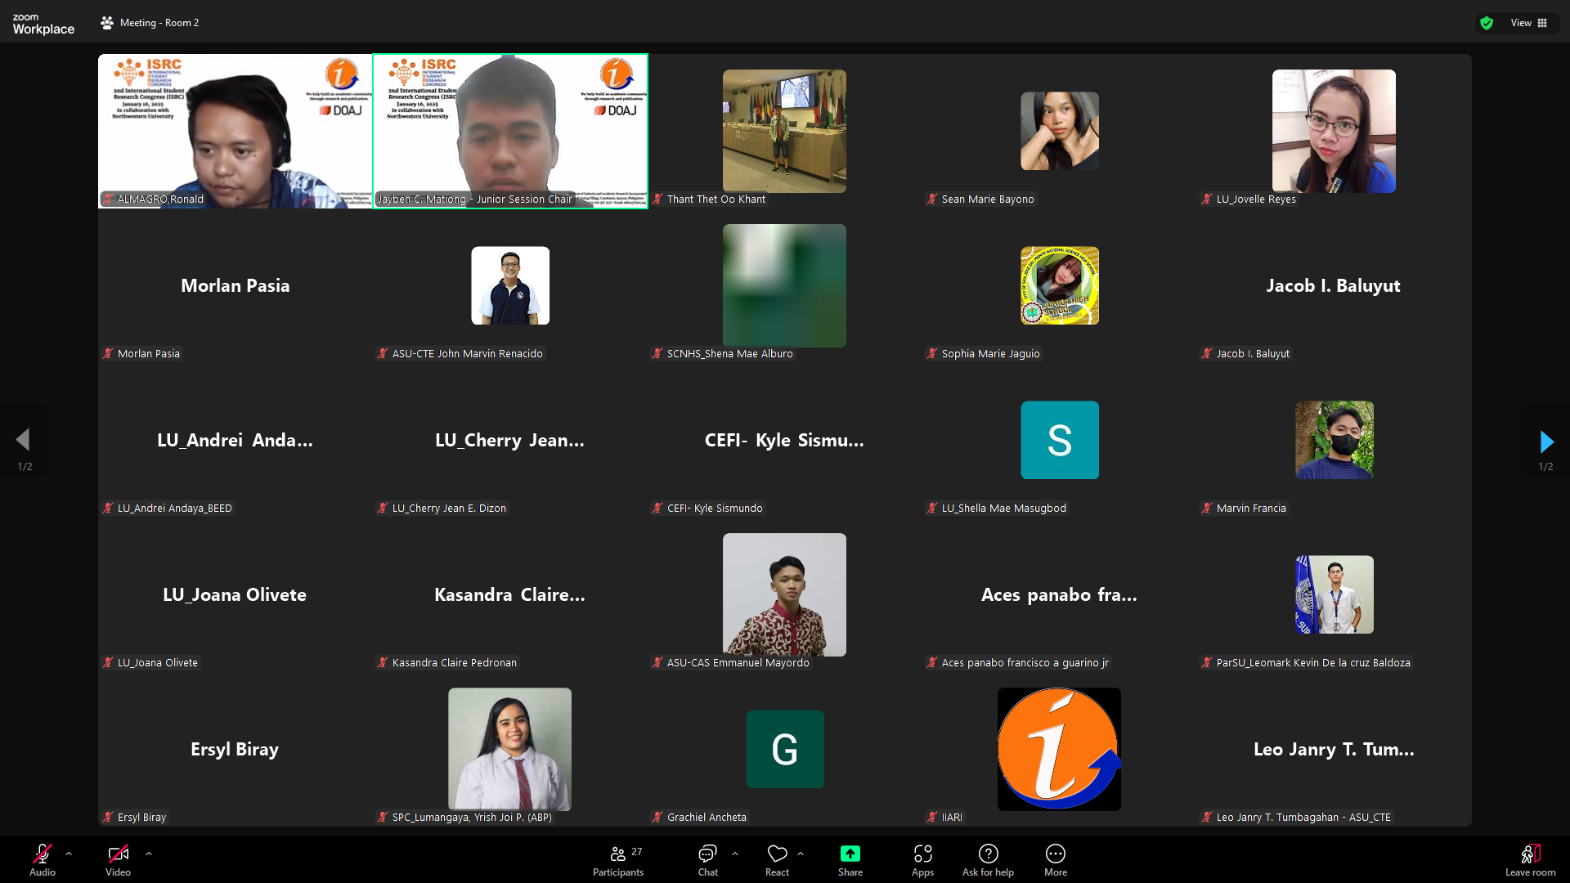Viewport: 1570px width, 883px height.
Task: Select Jayben C. Mationg's video tile
Action: pyautogui.click(x=510, y=131)
